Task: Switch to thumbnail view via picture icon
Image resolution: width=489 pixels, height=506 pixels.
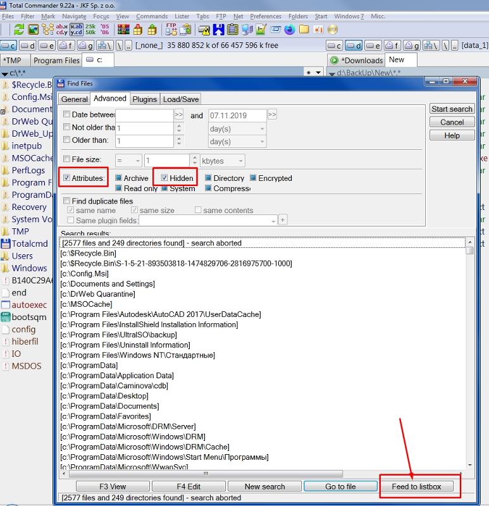Action: (34, 30)
